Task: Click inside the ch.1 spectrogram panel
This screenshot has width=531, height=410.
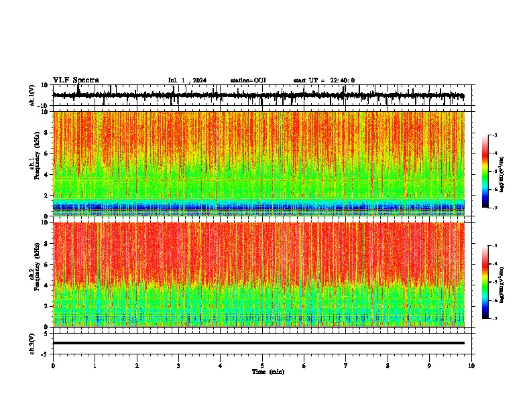Action: coord(259,163)
